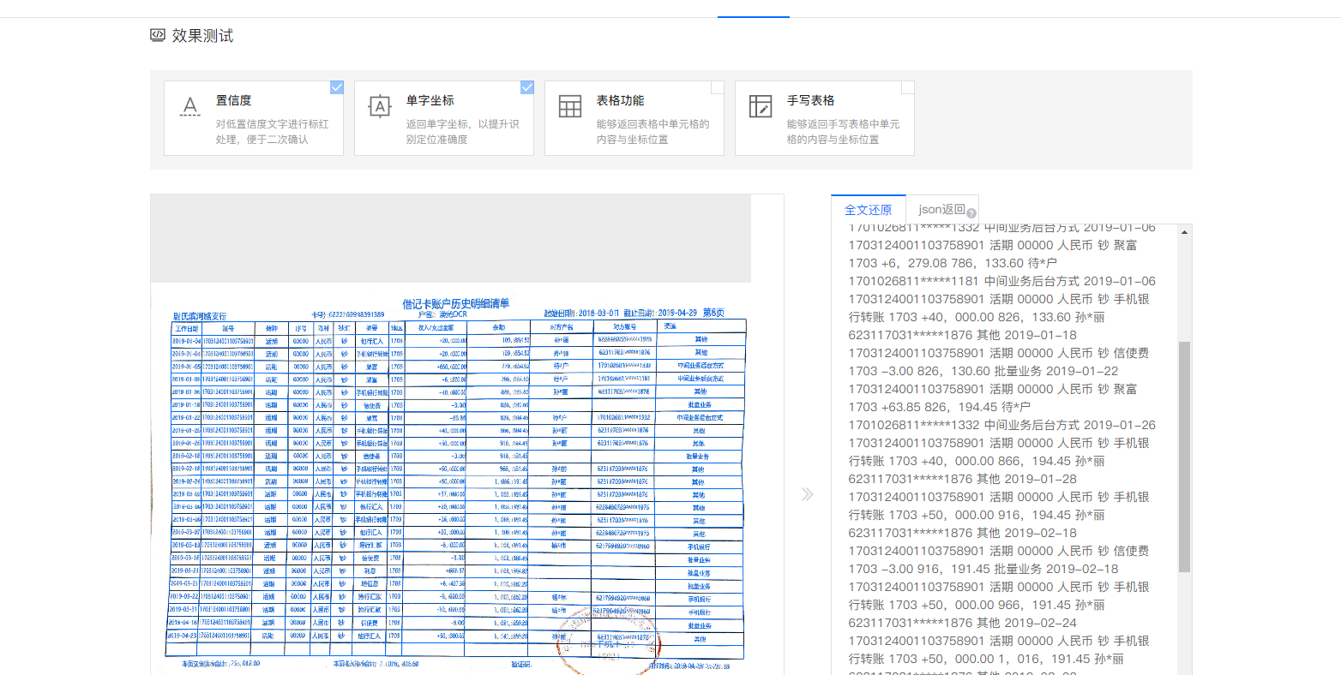
Task: Click the document title 借记卡账户历史明细清单
Action: click(456, 304)
